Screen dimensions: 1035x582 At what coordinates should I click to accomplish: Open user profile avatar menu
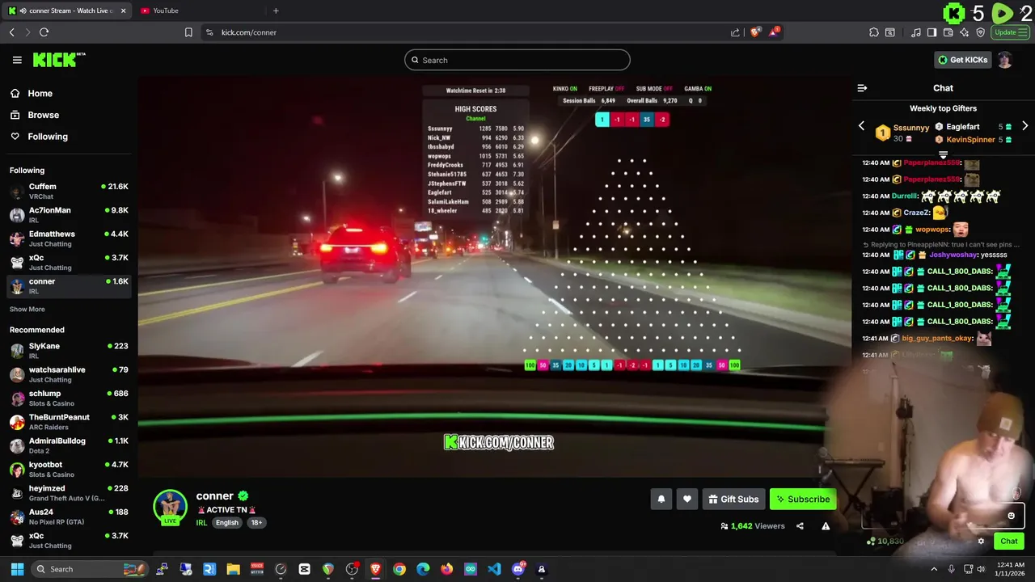1005,60
